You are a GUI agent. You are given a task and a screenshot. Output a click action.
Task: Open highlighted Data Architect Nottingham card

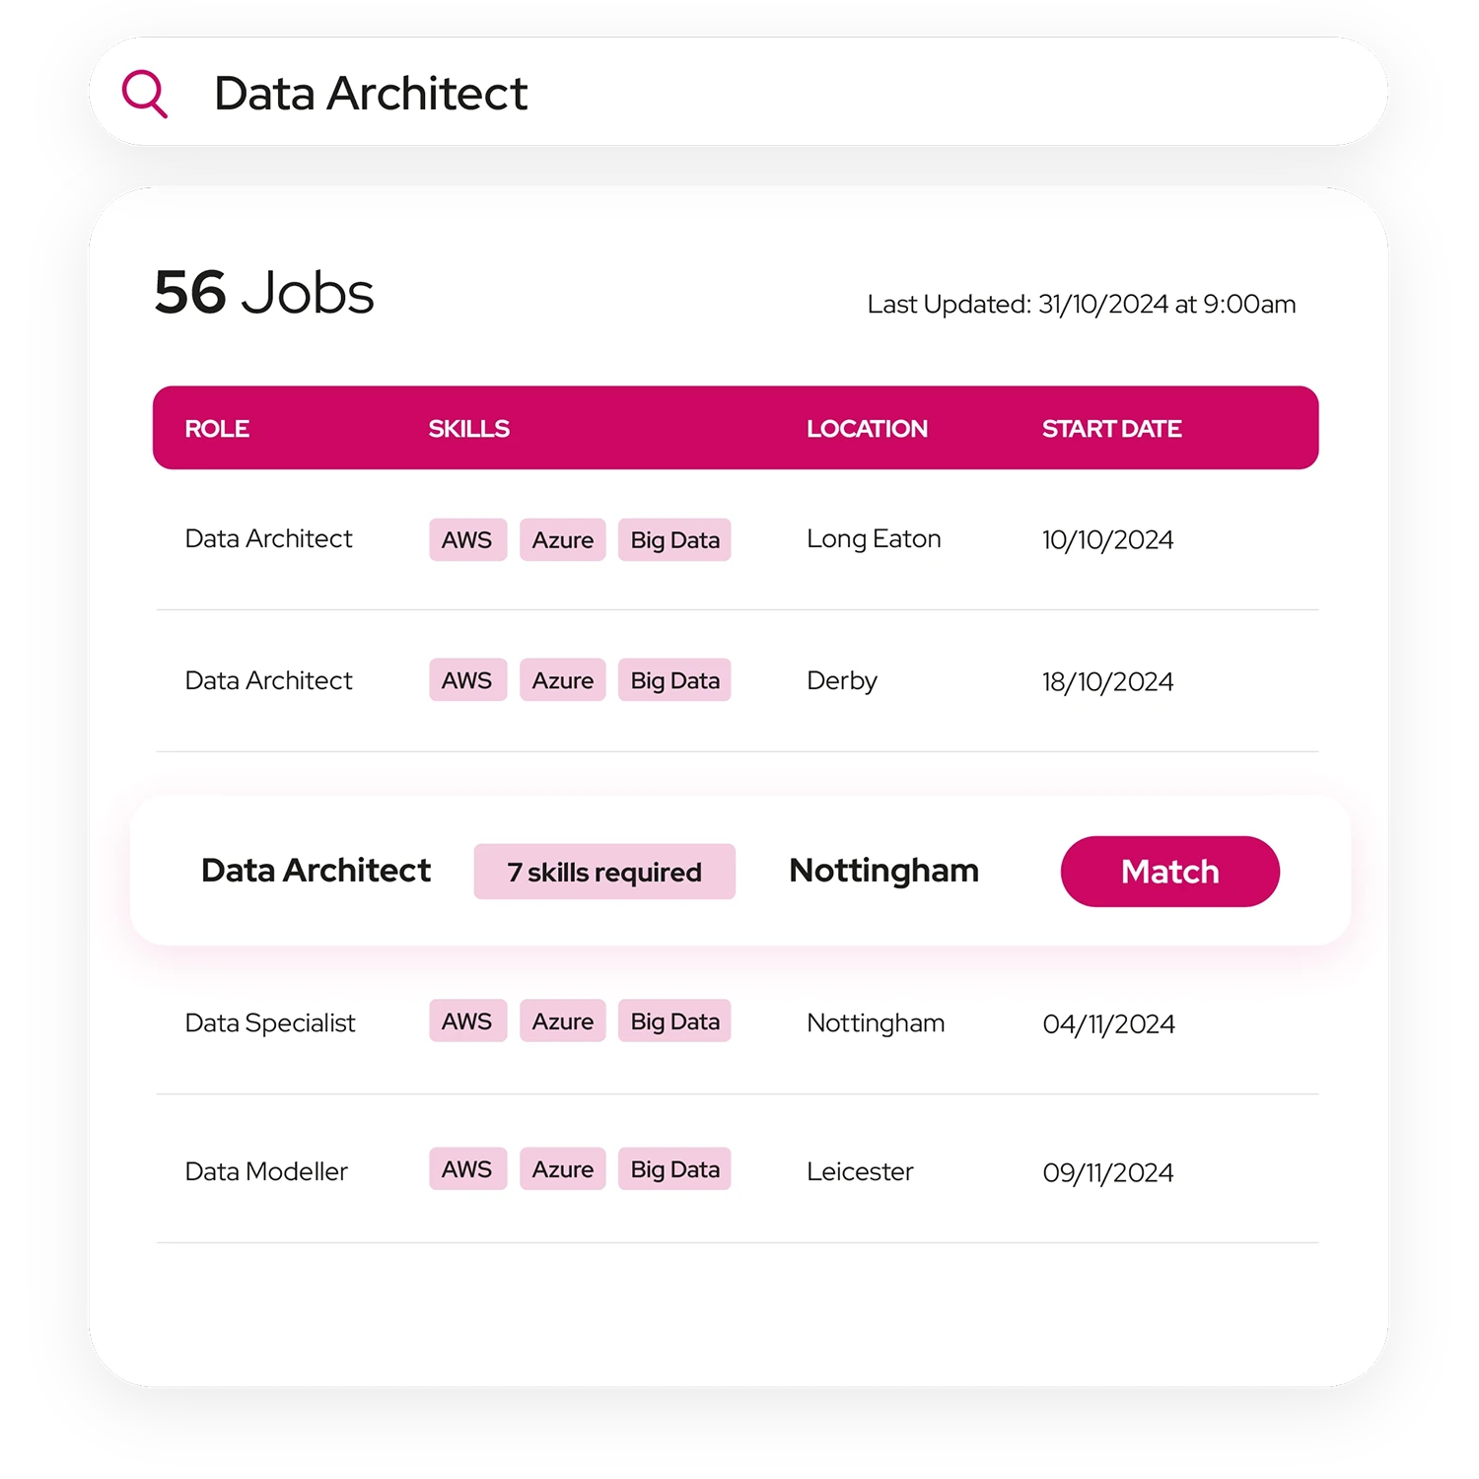pos(740,871)
